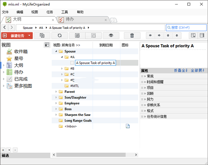Open the 编辑 menu

[20, 12]
